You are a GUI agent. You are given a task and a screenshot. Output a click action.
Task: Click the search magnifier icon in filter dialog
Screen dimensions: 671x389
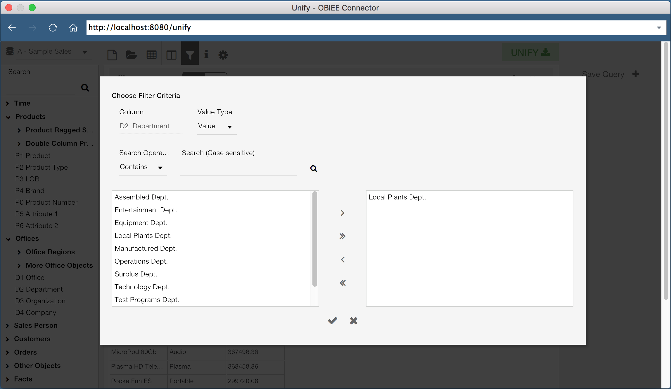313,168
